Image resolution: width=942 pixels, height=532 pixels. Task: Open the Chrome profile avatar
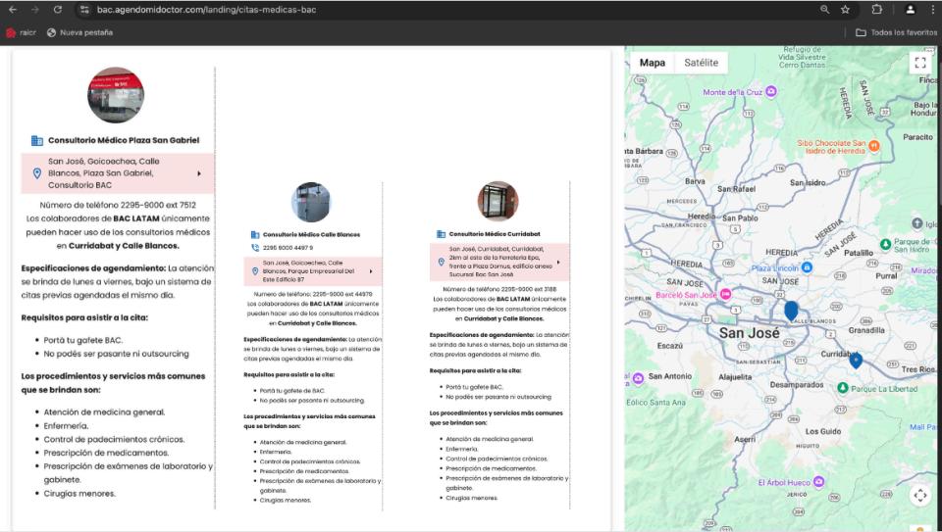point(911,10)
